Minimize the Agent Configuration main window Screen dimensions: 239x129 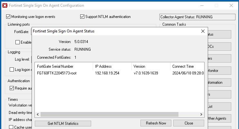tap(201, 5)
